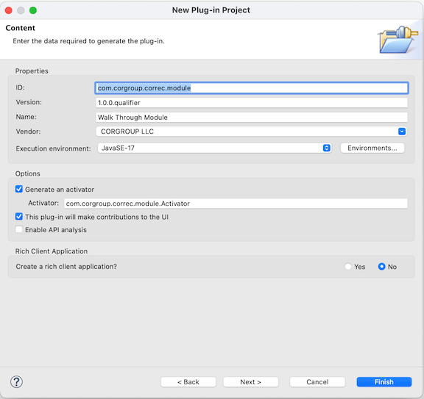The image size is (424, 399).
Task: Select No for rich client application
Action: (x=381, y=267)
